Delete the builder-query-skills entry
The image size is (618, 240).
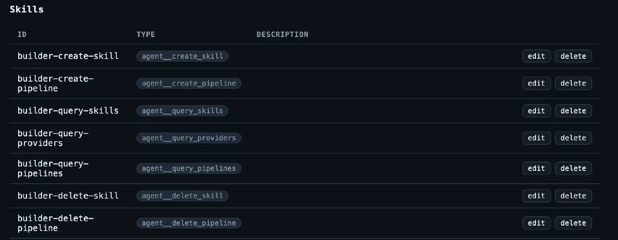coord(573,111)
